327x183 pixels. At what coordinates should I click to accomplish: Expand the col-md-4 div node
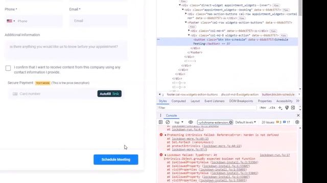(x=189, y=30)
